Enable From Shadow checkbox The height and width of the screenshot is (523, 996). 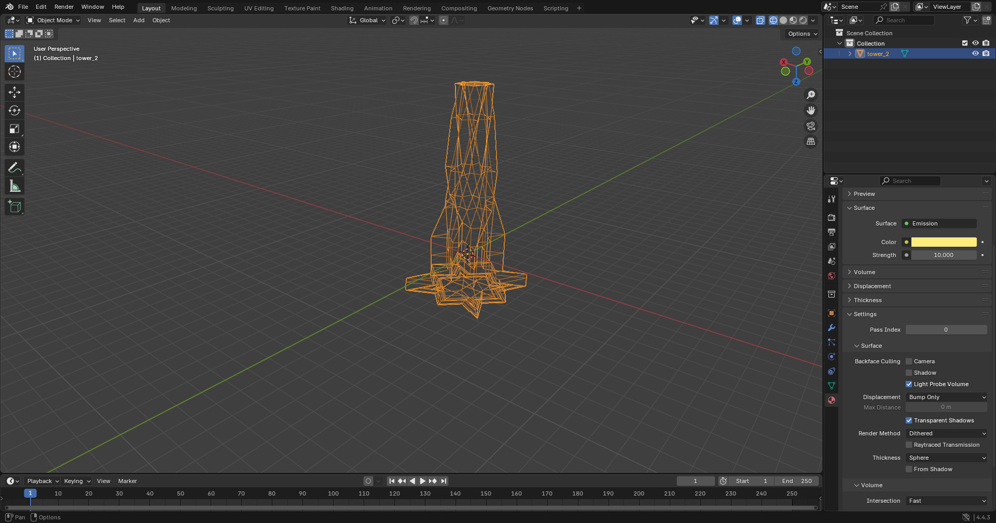coord(909,469)
